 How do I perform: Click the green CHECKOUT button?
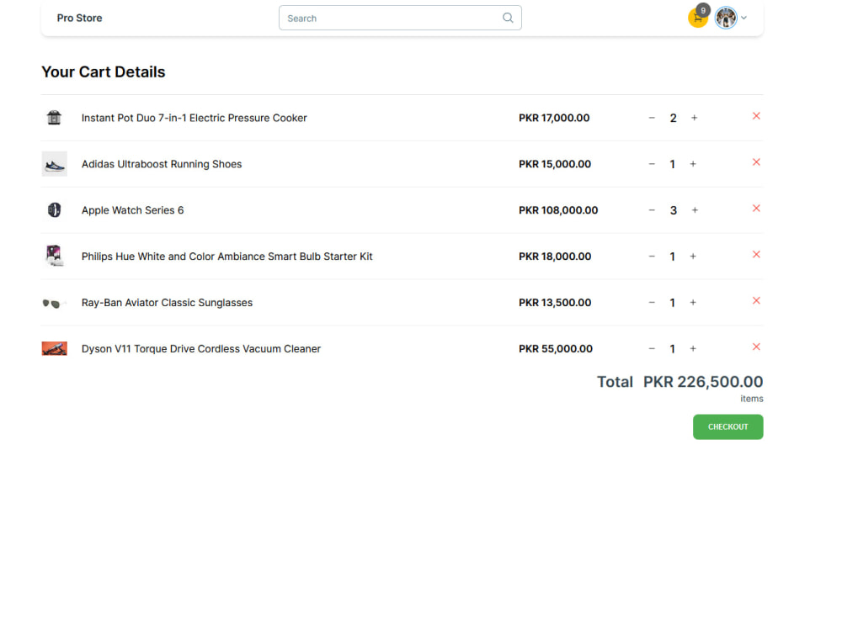pos(727,426)
